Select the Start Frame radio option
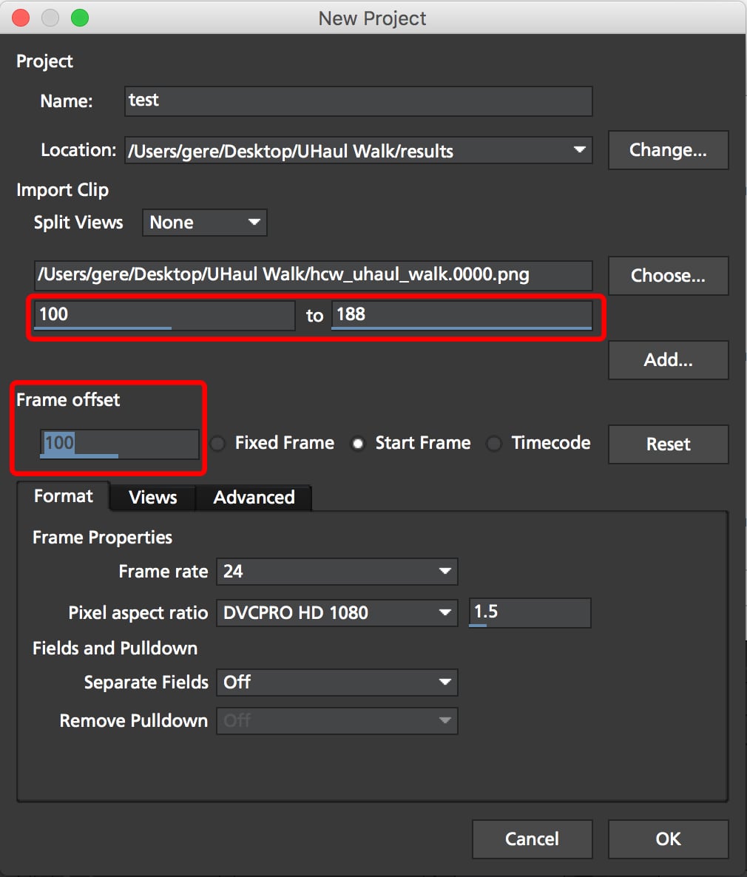Screen dimensions: 747x877 tap(358, 444)
